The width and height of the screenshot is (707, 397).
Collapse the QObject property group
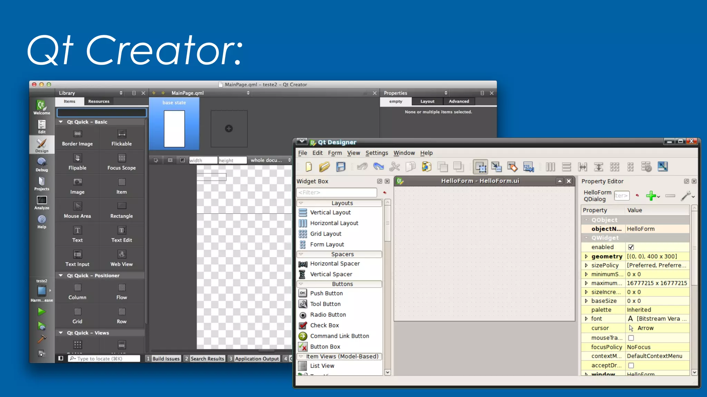tap(586, 220)
